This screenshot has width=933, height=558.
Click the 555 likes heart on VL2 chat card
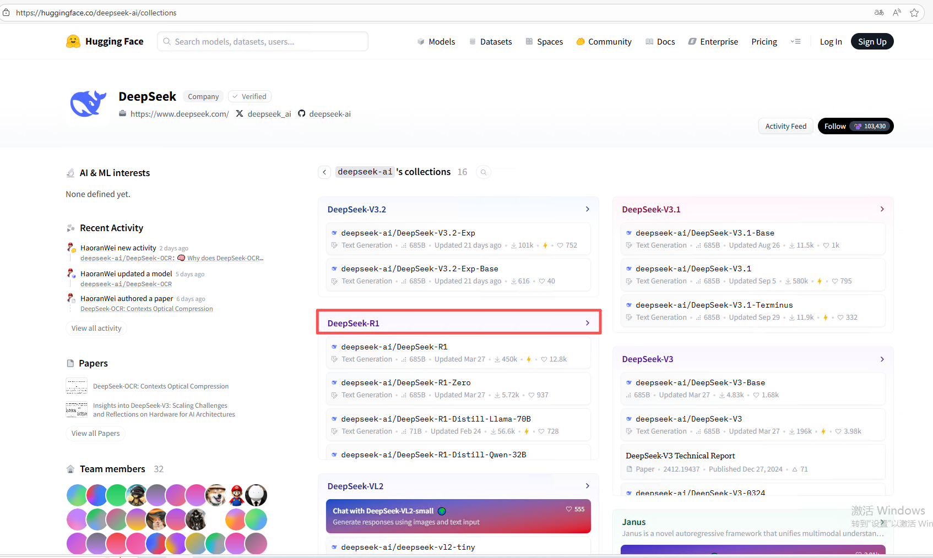[569, 509]
